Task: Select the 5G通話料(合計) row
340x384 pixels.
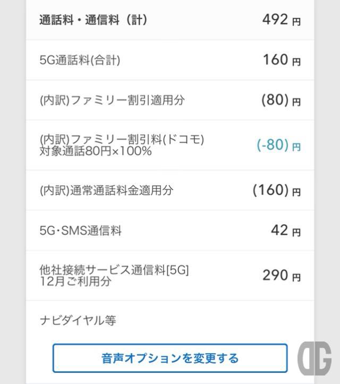Action: [170, 60]
